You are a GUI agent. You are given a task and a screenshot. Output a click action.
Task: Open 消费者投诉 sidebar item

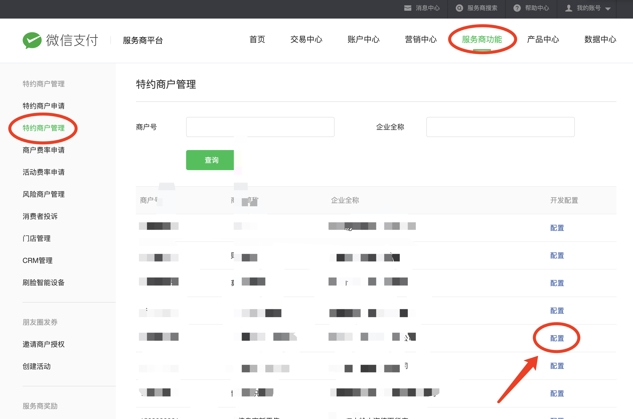(x=40, y=216)
